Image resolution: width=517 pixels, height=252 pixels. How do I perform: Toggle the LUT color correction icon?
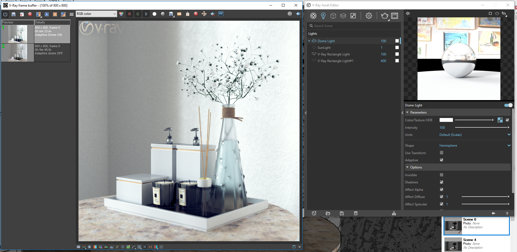pos(139,247)
